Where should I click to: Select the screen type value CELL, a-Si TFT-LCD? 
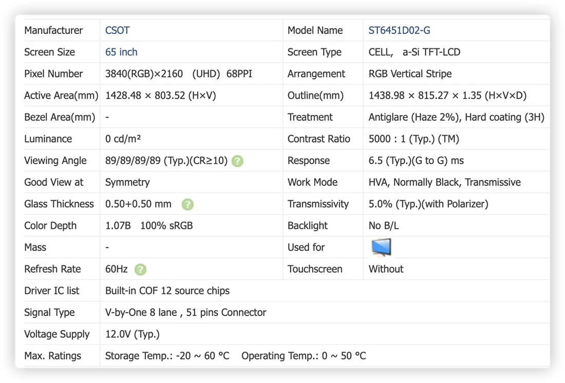pyautogui.click(x=415, y=52)
